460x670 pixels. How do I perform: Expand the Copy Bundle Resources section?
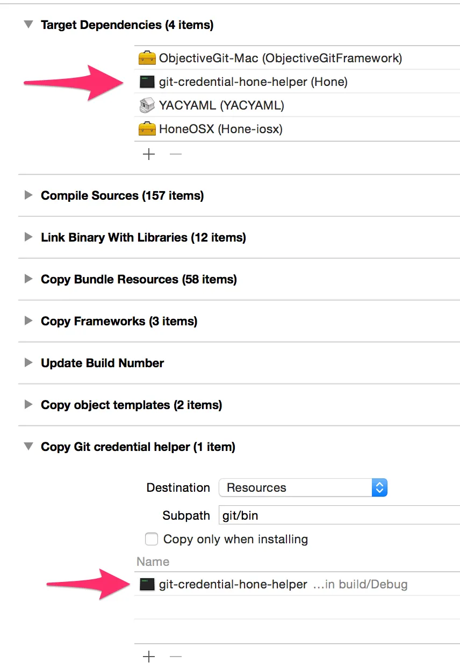[x=28, y=279]
